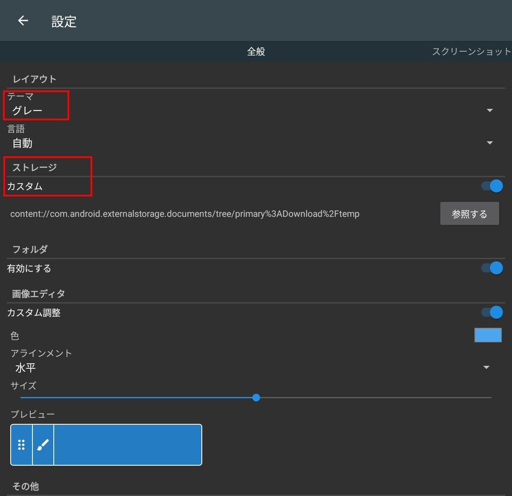The width and height of the screenshot is (512, 496).
Task: Click the プレビュー label
Action: click(32, 414)
